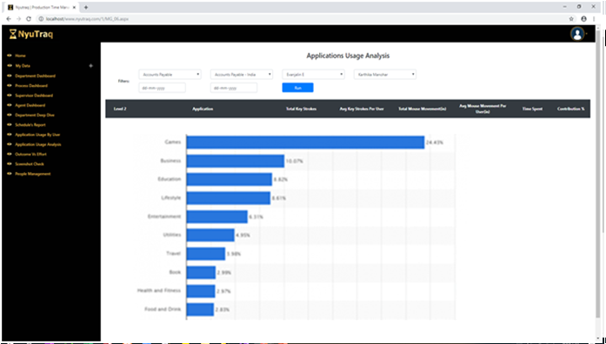Open the Accounts Payable - India process dropdown
The image size is (606, 344).
point(242,75)
